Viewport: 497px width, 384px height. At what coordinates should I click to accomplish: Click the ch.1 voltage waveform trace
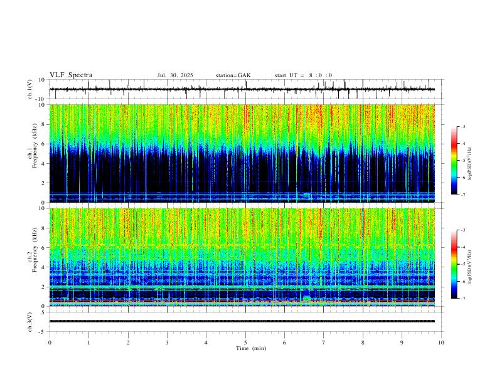coord(242,89)
